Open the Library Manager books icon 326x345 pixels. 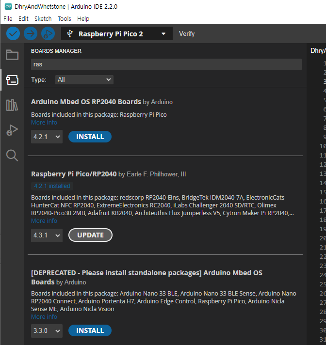(x=12, y=105)
